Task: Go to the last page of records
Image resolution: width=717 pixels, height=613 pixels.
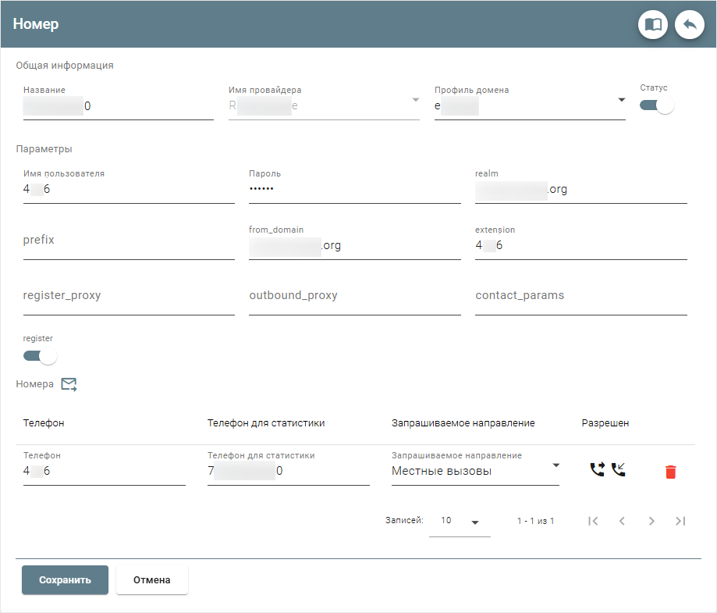Action: (x=680, y=521)
